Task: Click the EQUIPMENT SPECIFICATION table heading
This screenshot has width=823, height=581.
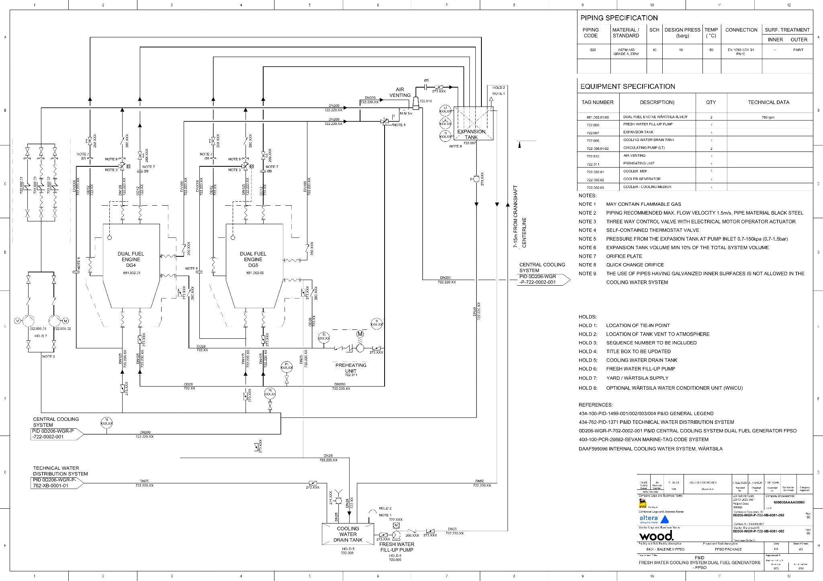Action: click(628, 86)
